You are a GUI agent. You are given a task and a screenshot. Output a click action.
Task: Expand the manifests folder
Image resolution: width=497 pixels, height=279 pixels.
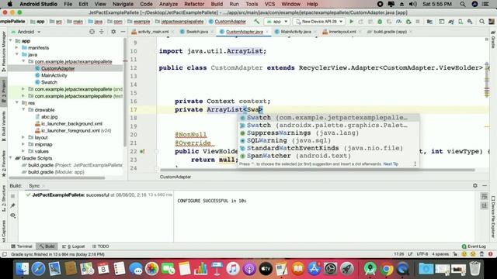17,48
